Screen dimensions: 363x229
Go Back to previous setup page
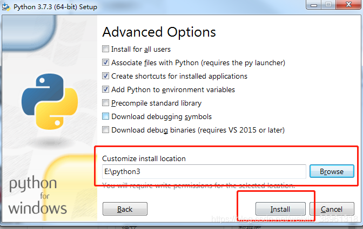(125, 209)
